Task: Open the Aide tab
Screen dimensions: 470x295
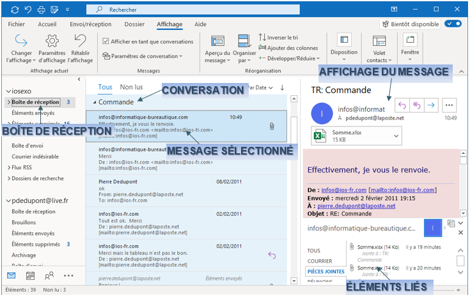Action: coord(200,24)
